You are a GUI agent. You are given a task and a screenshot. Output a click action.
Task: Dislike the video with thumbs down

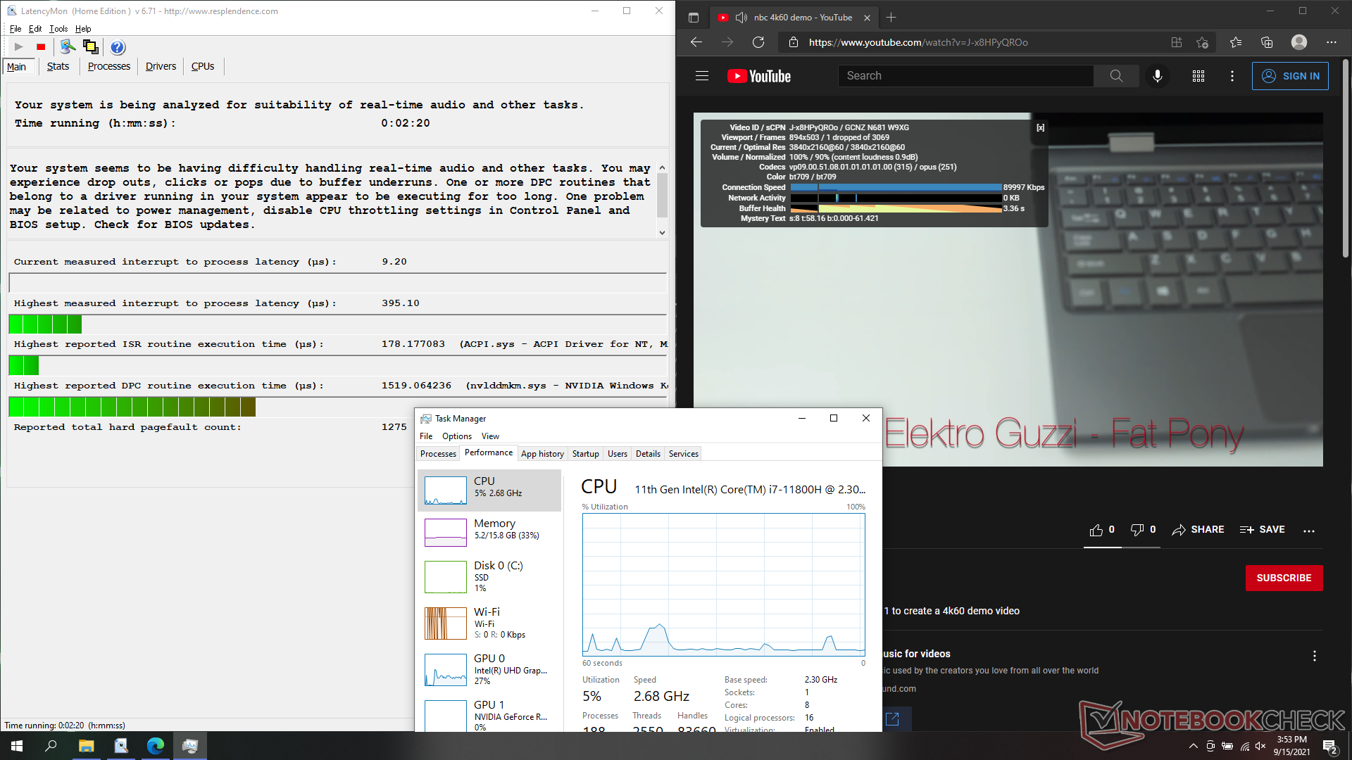(1143, 530)
